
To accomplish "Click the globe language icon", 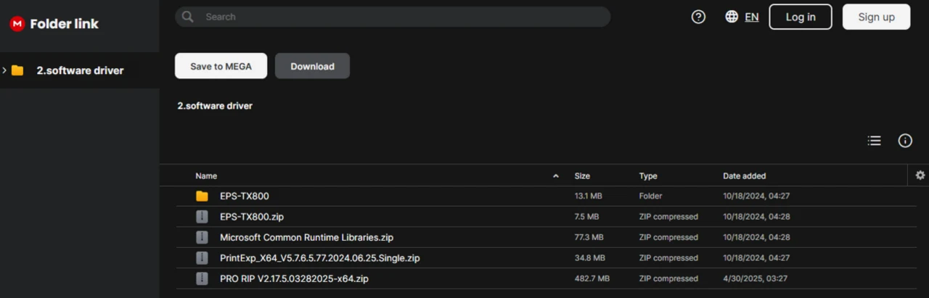I will coord(732,17).
